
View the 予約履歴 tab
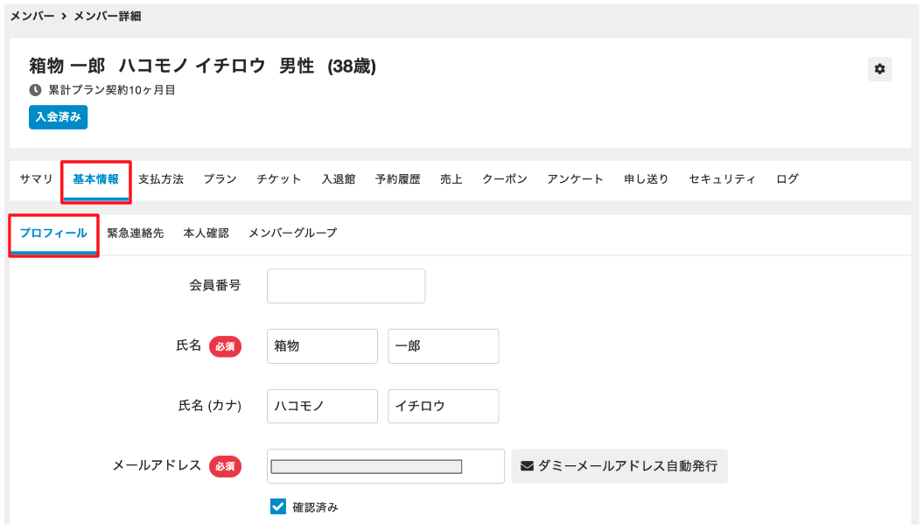tap(397, 179)
